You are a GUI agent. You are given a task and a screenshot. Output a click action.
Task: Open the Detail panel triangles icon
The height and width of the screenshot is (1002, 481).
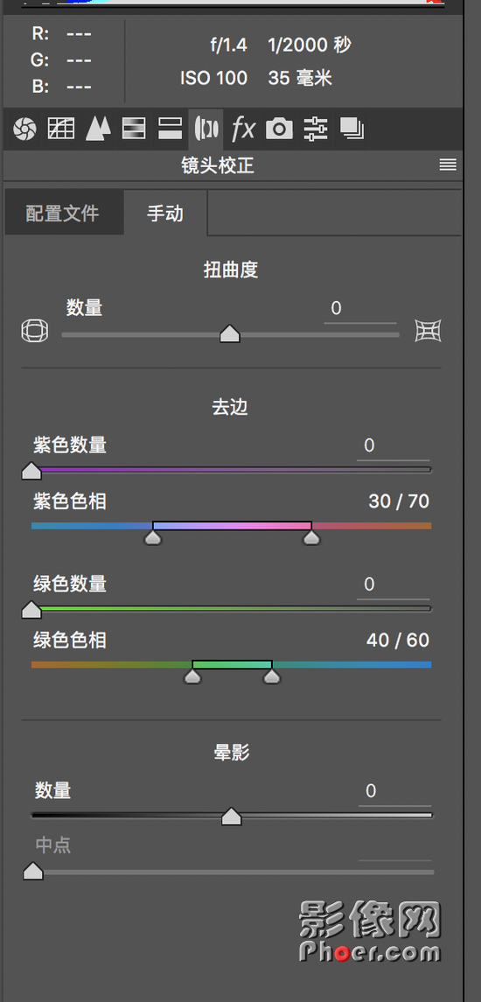(98, 130)
